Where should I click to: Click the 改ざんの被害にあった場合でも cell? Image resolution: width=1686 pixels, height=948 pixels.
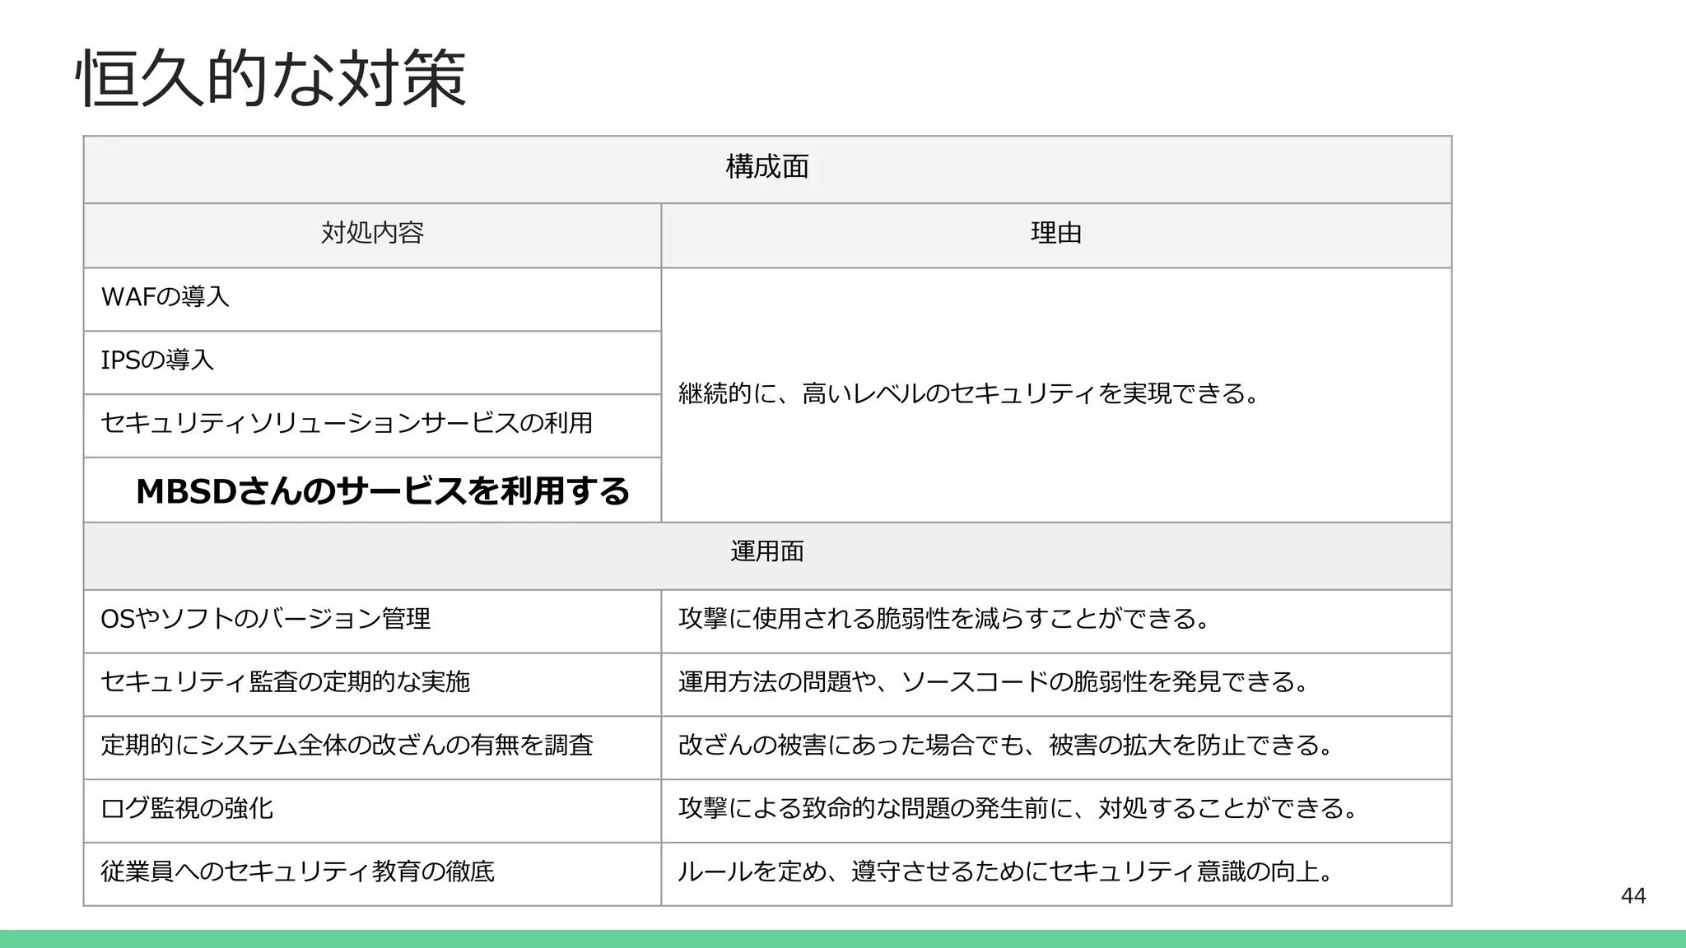(1056, 748)
